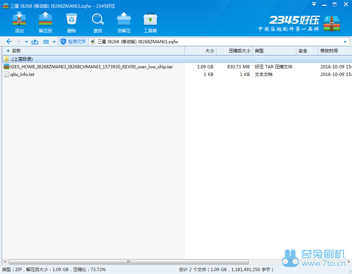352x274 pixels.
Task: Sort by 类型 column header
Action: pyautogui.click(x=274, y=51)
